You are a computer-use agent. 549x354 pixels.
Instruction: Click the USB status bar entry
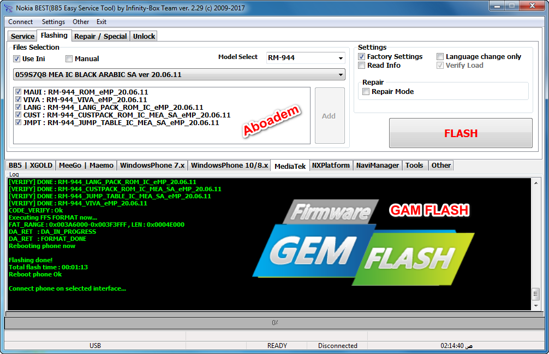96,346
